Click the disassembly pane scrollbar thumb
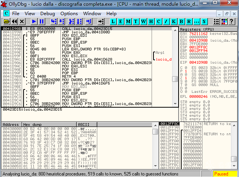The width and height of the screenshot is (239, 177). pos(175,79)
